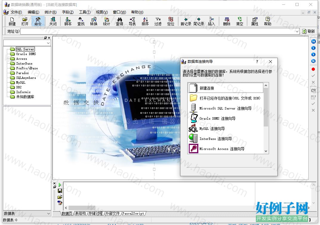Go to 尾记录 (Last record)
320x225 pixels.
[x=199, y=21]
